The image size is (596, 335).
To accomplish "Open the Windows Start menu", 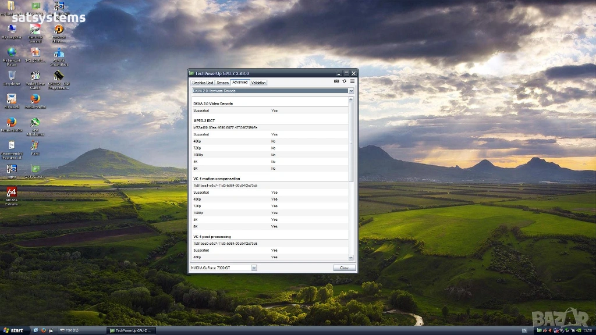I will pos(13,330).
